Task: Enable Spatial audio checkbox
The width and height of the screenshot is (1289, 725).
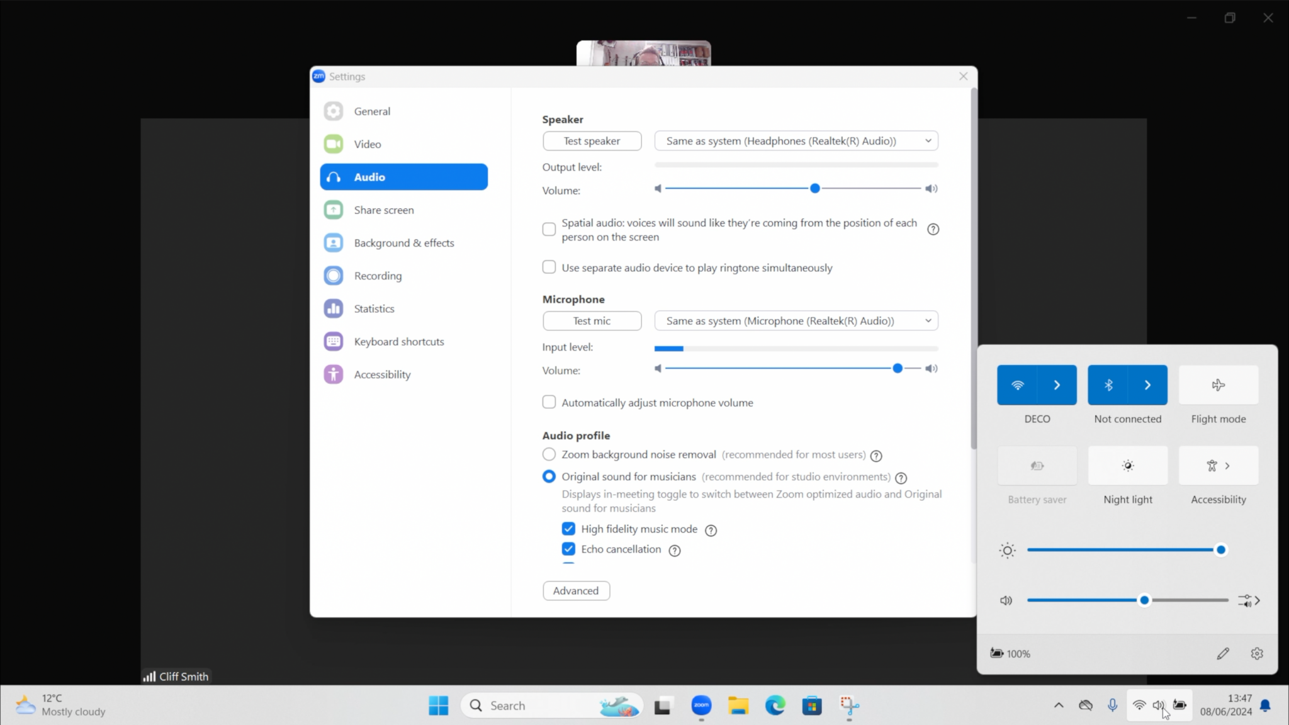Action: 549,229
